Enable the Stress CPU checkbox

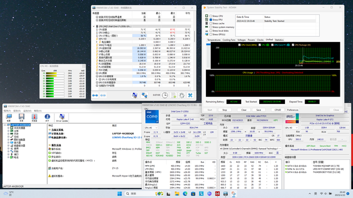[x=211, y=16]
